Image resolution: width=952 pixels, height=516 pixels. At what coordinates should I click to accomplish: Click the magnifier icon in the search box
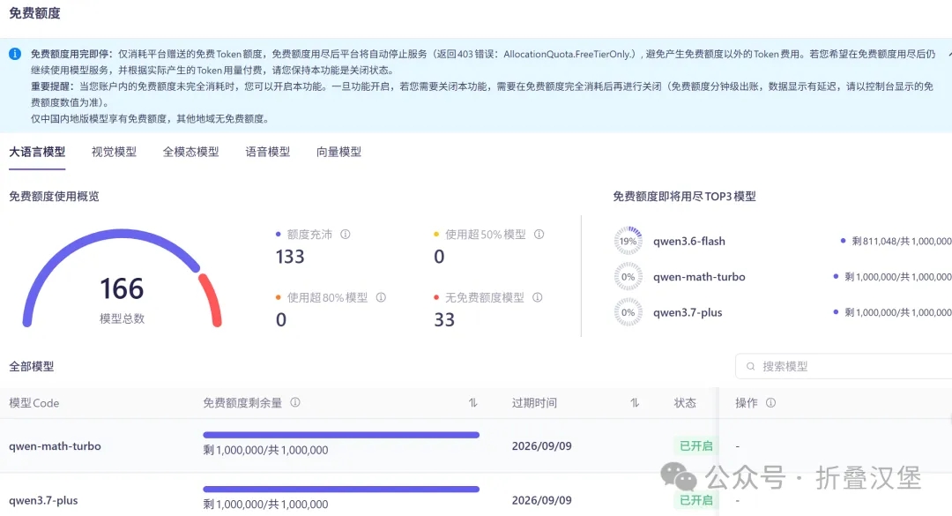[x=750, y=366]
